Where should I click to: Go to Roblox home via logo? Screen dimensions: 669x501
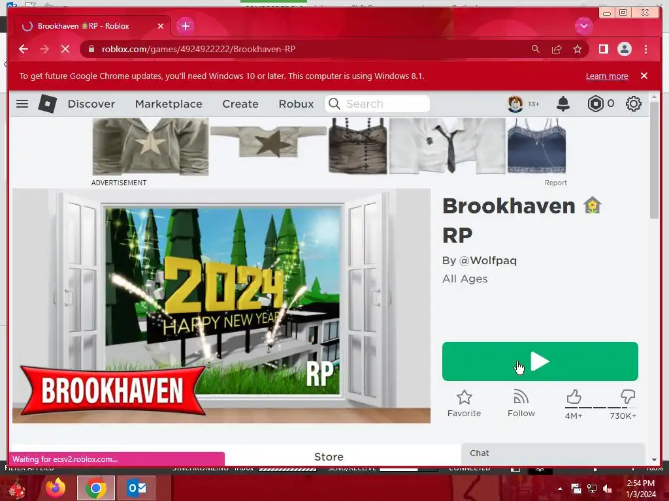(x=47, y=104)
